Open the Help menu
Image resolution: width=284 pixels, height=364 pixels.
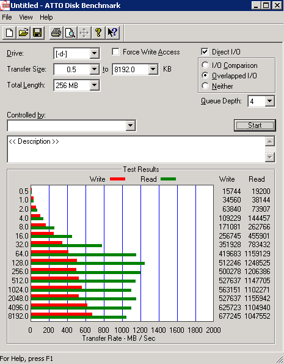[46, 17]
